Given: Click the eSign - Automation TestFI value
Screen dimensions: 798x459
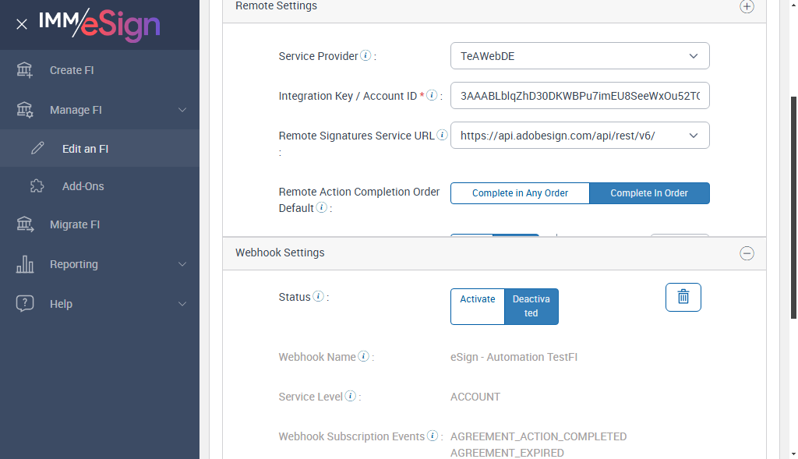Looking at the screenshot, I should (514, 357).
